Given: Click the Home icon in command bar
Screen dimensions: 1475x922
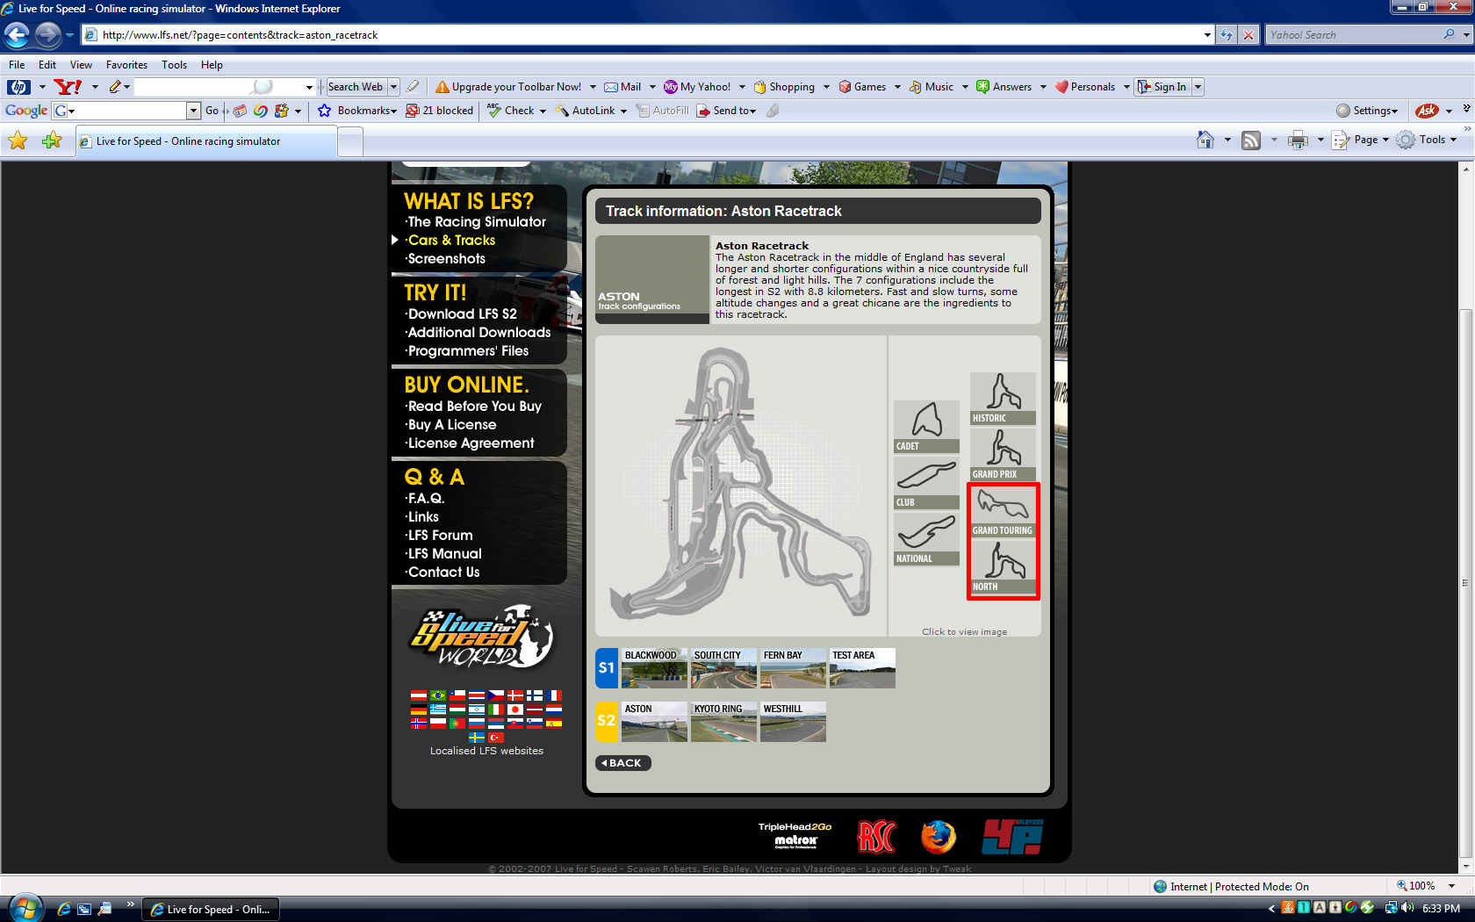Looking at the screenshot, I should 1205,140.
